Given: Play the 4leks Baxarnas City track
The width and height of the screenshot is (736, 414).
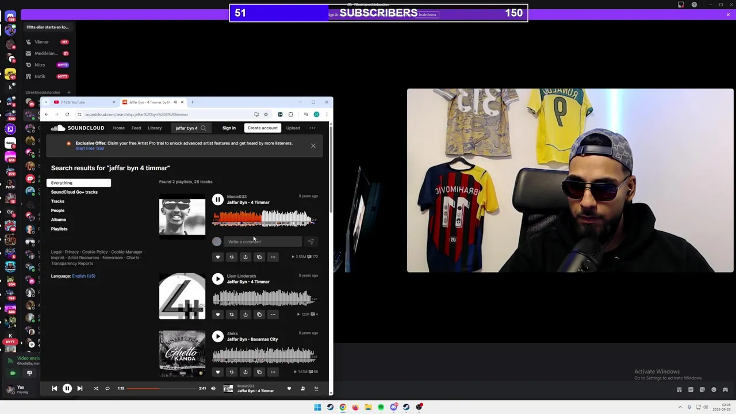Looking at the screenshot, I should (217, 336).
